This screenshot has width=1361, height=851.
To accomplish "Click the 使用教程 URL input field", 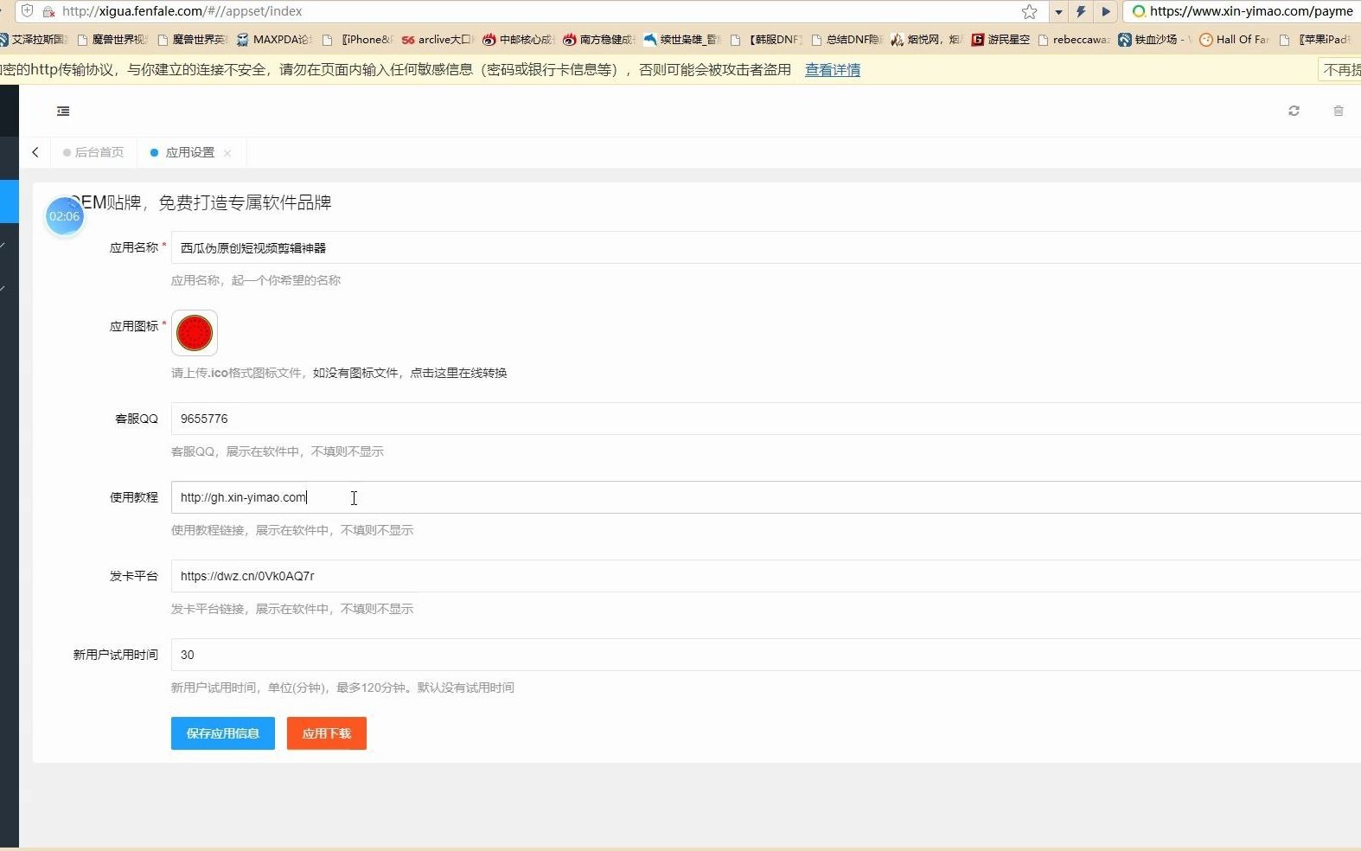I will tap(766, 497).
